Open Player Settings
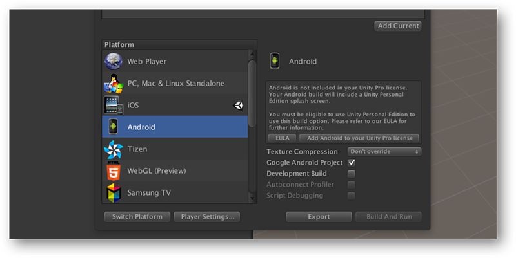This screenshot has width=516, height=258. (206, 217)
